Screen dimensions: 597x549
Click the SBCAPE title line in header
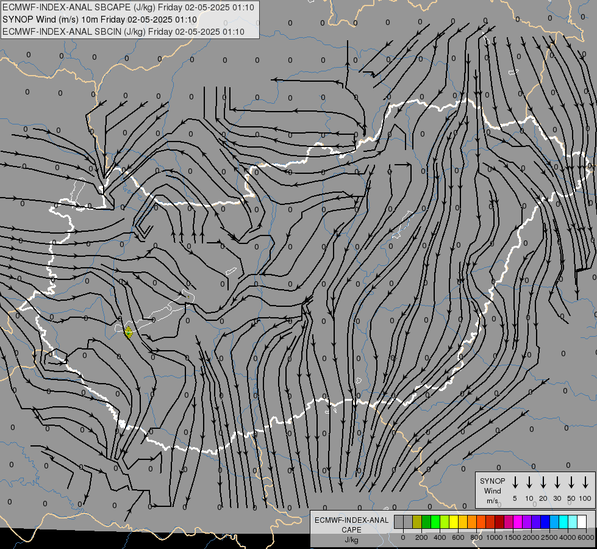128,7
